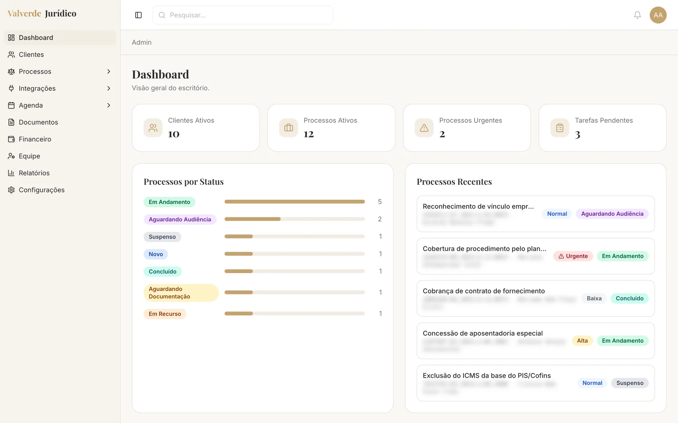Click the Dashboard grid icon in sidebar

(11, 38)
